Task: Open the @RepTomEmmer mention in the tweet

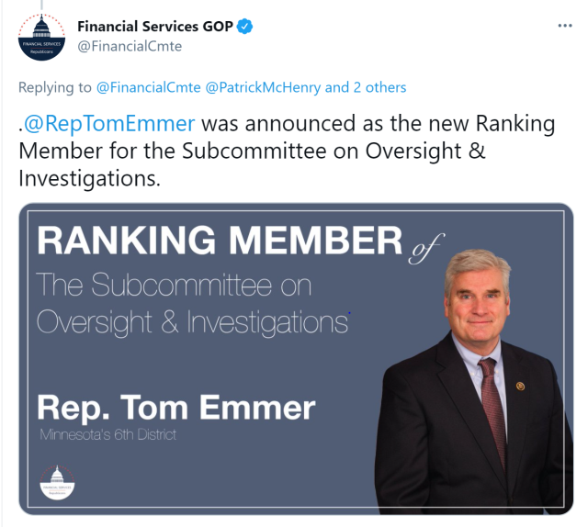Action: 110,124
